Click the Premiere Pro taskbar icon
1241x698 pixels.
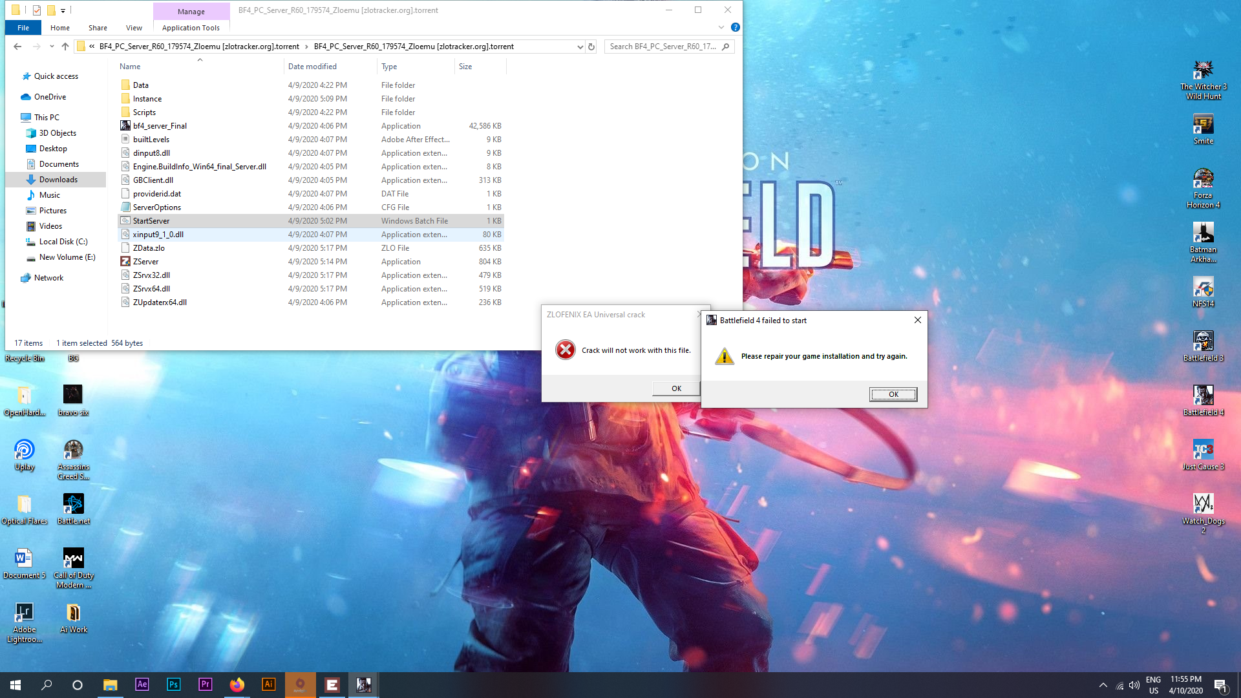[204, 684]
